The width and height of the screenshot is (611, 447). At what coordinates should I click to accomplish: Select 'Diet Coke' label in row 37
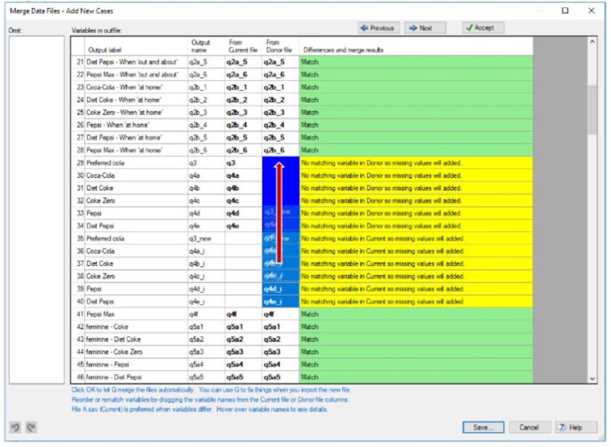(100, 263)
